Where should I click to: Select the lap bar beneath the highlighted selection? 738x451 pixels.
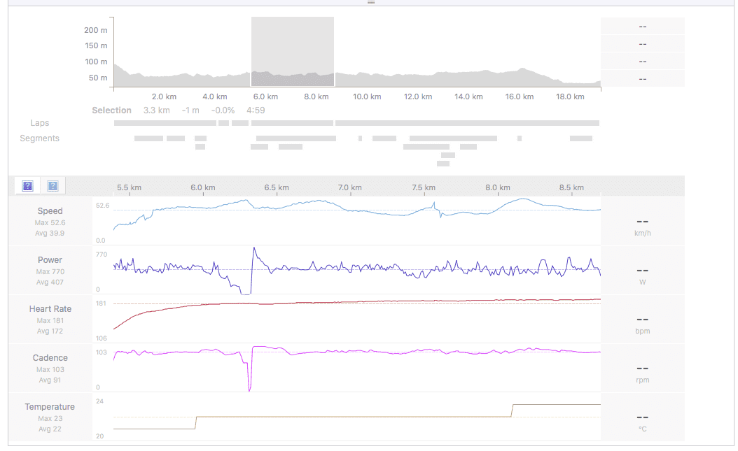tap(292, 123)
